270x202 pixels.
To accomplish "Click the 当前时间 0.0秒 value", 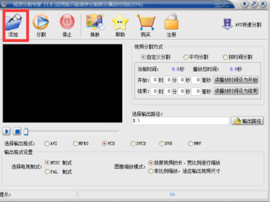I will coord(178,69).
